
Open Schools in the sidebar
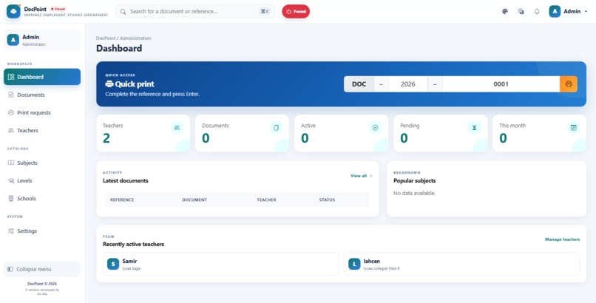click(42, 199)
